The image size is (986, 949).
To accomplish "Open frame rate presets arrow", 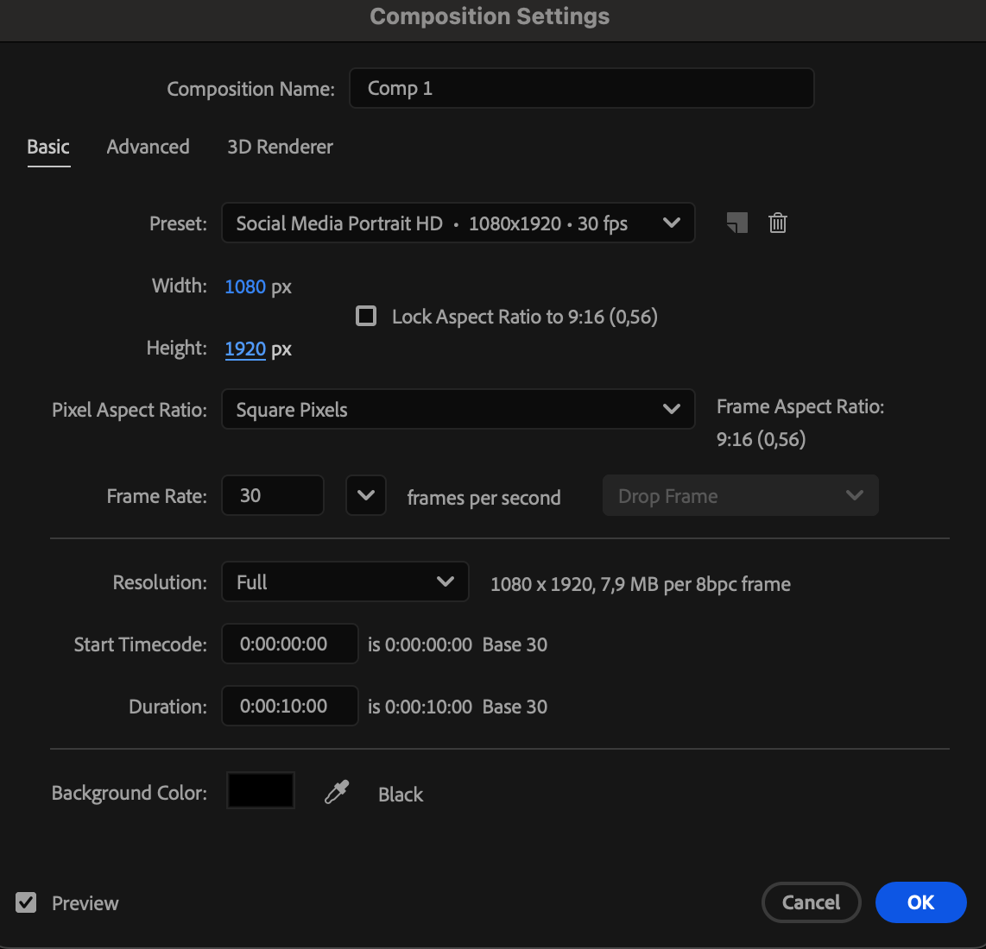I will 366,496.
